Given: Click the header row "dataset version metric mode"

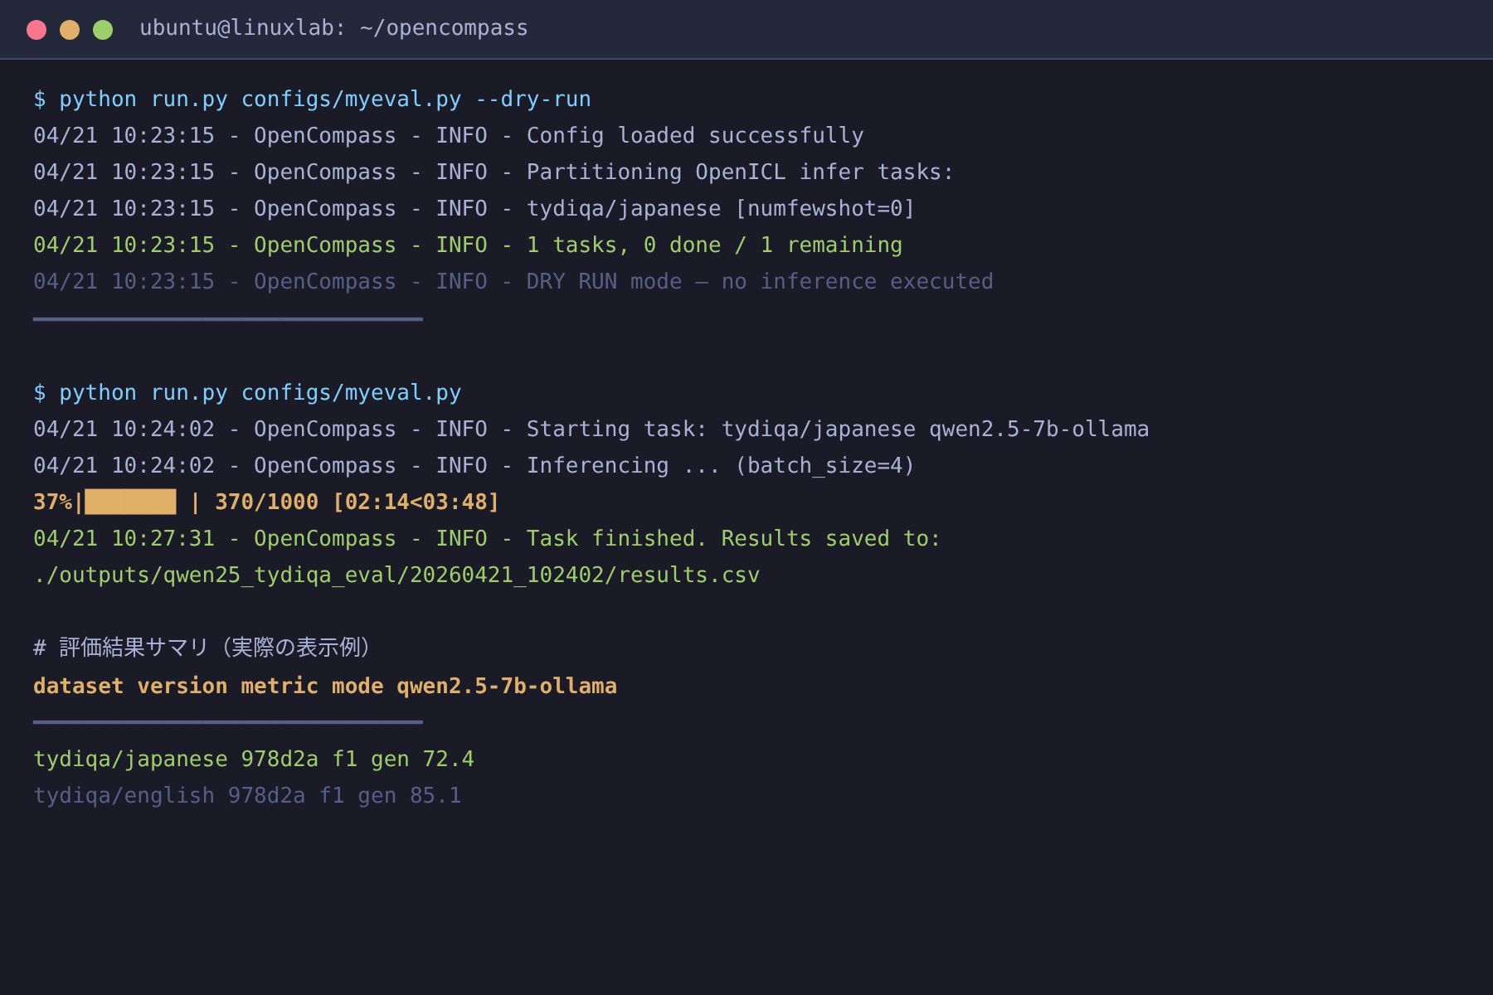Looking at the screenshot, I should (325, 687).
